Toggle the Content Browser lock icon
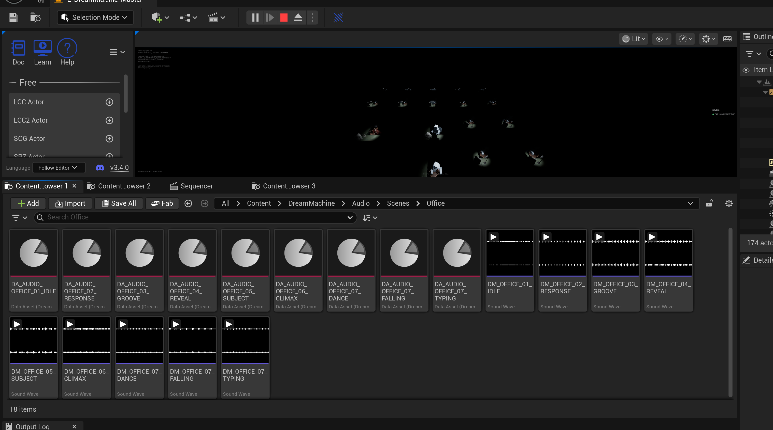 pyautogui.click(x=709, y=203)
